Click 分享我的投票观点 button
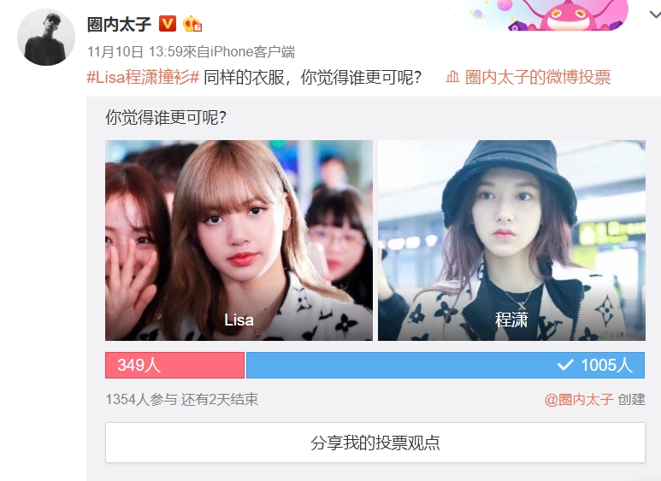 pos(375,443)
